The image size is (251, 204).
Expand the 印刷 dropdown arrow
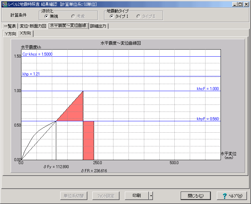tap(151, 196)
